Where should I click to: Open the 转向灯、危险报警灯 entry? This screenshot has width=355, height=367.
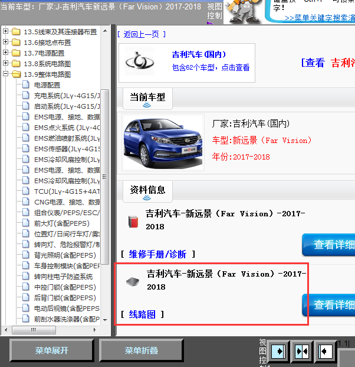67,245
